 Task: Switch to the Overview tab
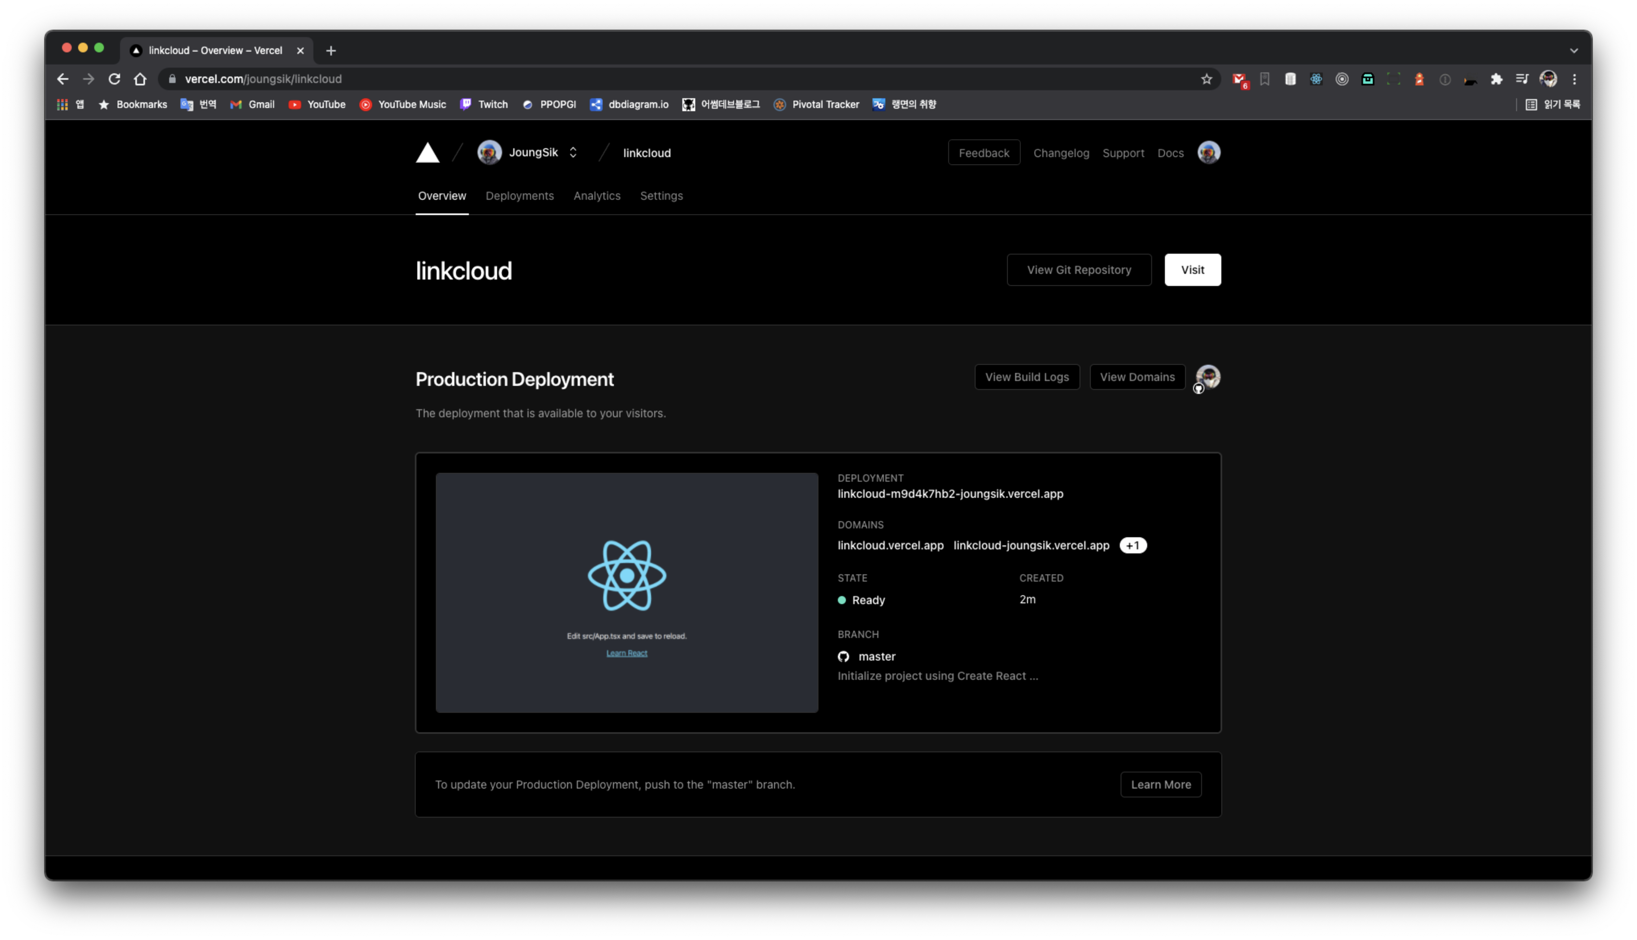point(441,196)
